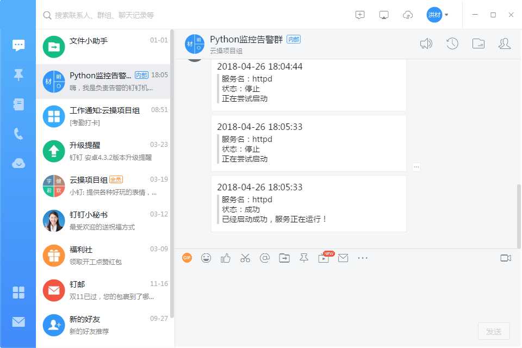
Task: Open the phone calls panel in the sidebar
Action: (18, 133)
